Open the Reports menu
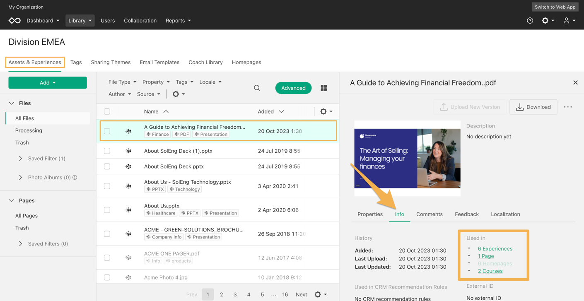Viewport: 584px width, 301px height. click(x=179, y=21)
